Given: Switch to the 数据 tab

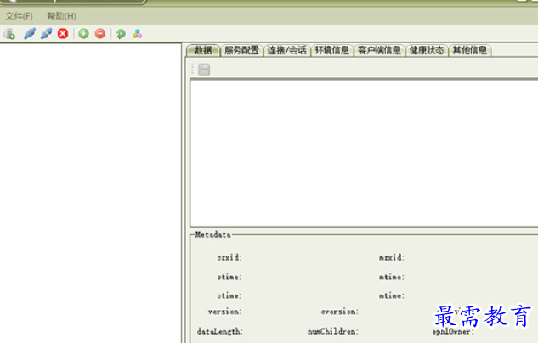Looking at the screenshot, I should (x=202, y=50).
